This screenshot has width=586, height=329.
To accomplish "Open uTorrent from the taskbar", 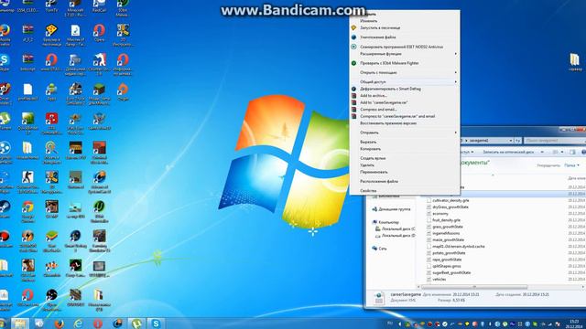I will pyautogui.click(x=136, y=324).
